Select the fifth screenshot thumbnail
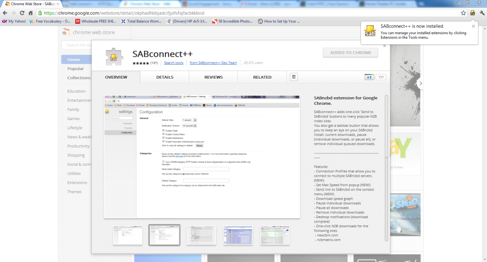 [275, 235]
